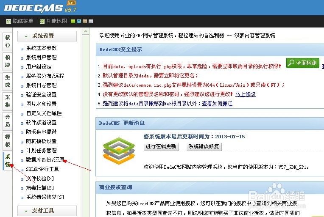The width and height of the screenshot is (324, 217).
Task: Switch to the 模块 sidebar tab
Action: coord(8,61)
